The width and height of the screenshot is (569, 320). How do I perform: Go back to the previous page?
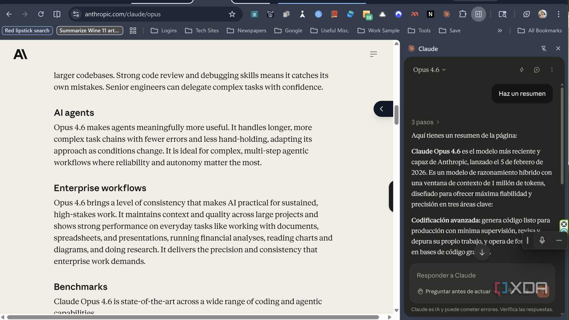pos(9,14)
